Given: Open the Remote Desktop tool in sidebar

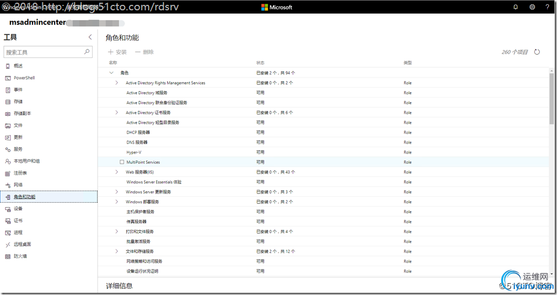Looking at the screenshot, I should point(22,244).
